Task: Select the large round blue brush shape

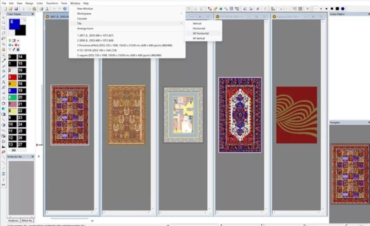Action: (343, 9)
